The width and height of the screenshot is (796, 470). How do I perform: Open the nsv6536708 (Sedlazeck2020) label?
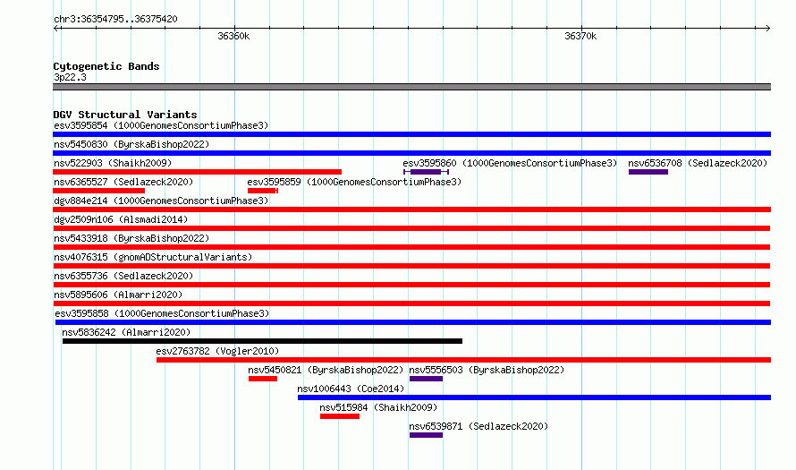pyautogui.click(x=698, y=163)
